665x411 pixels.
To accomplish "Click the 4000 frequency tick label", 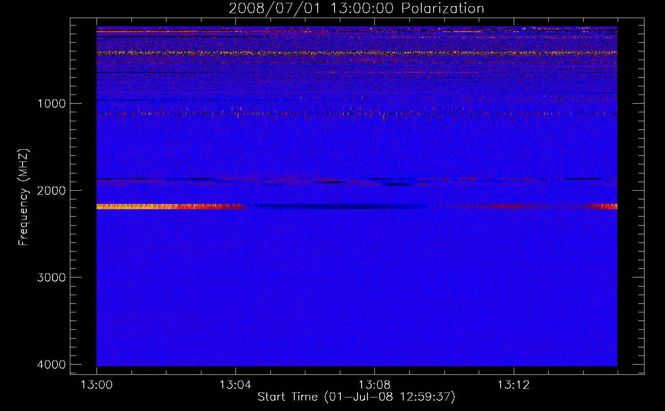I will coord(51,365).
